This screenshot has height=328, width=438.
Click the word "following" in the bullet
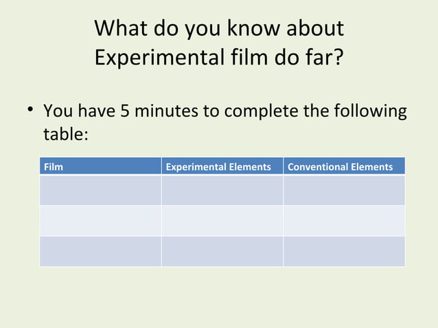[x=371, y=110]
